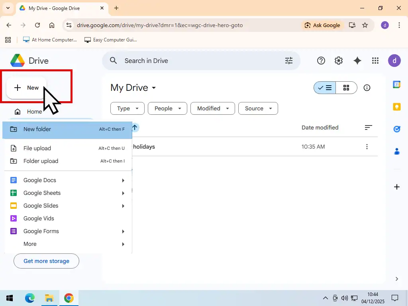Select Google Slides from the New menu

pos(40,206)
